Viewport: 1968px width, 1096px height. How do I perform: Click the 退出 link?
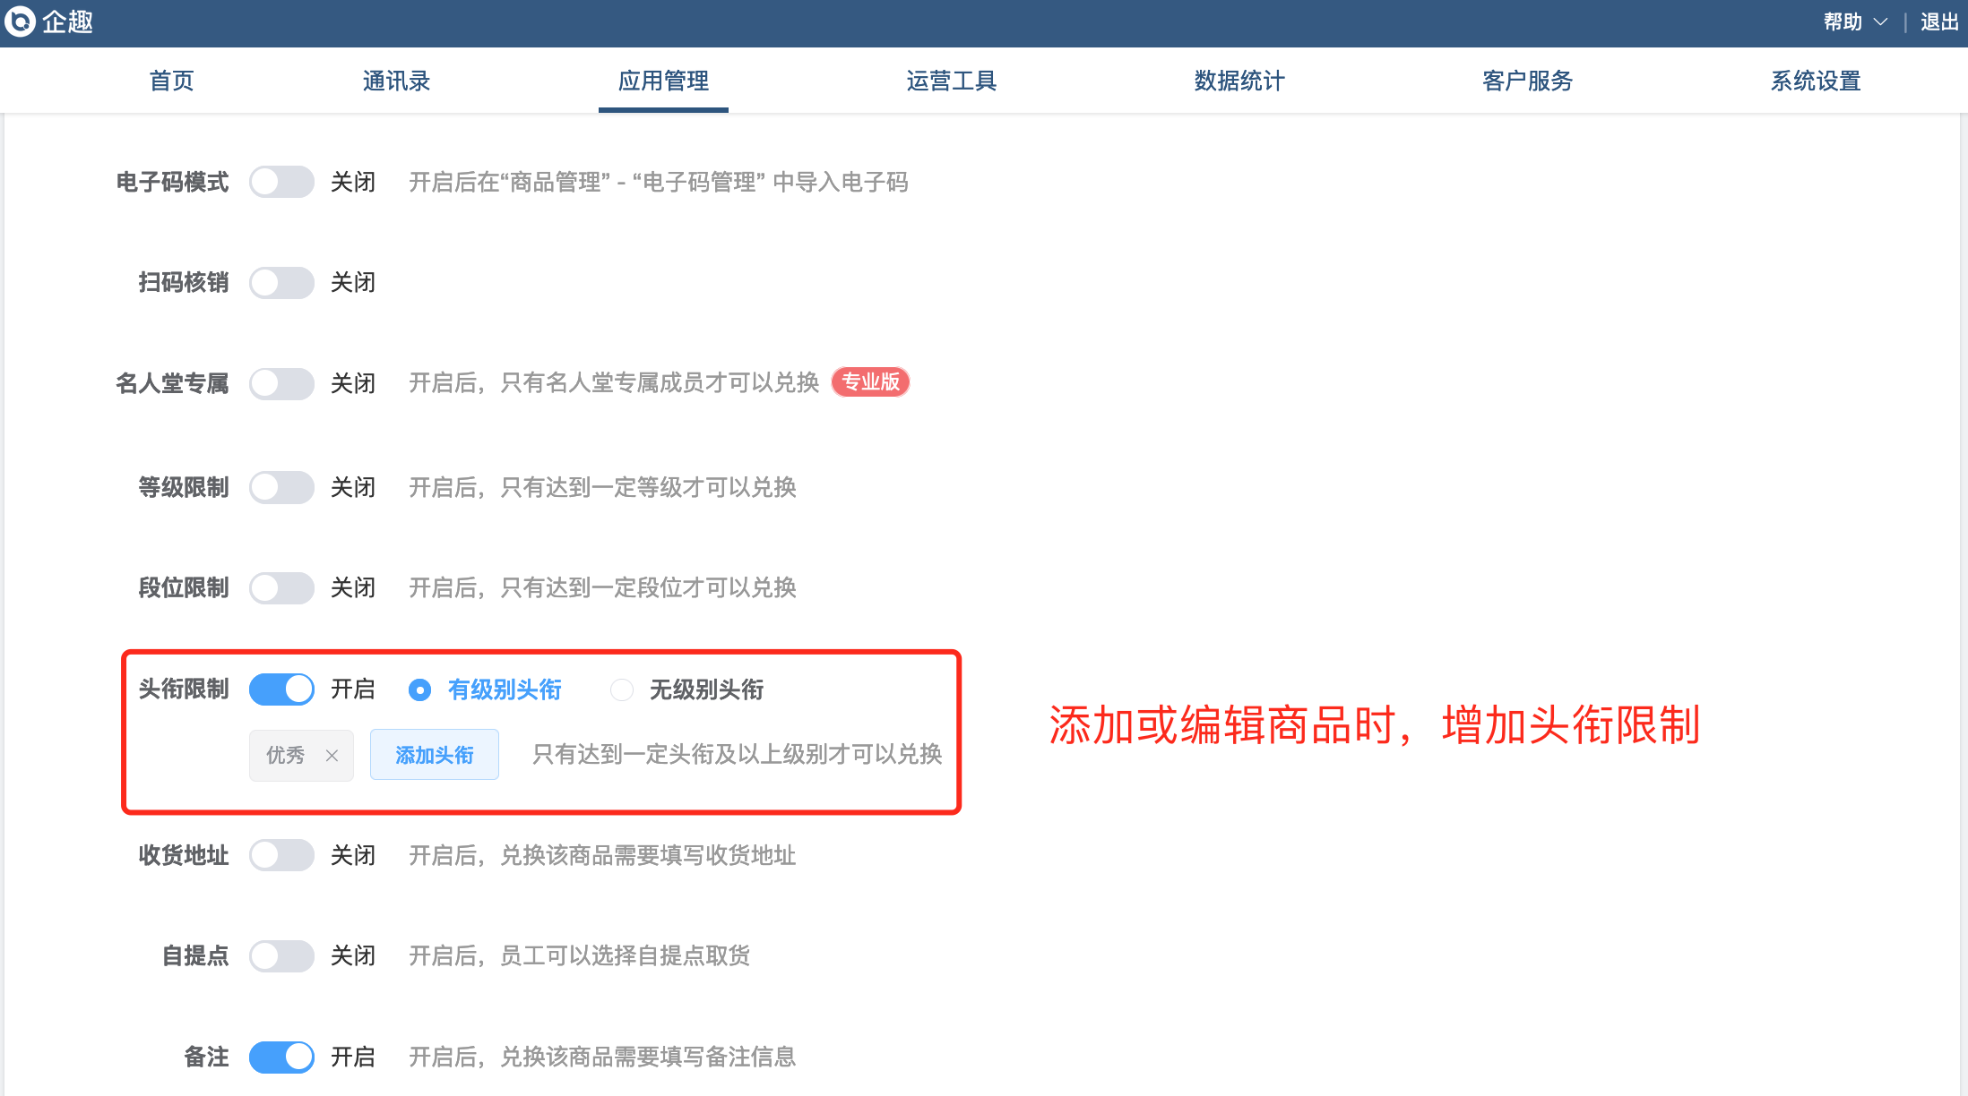point(1938,22)
